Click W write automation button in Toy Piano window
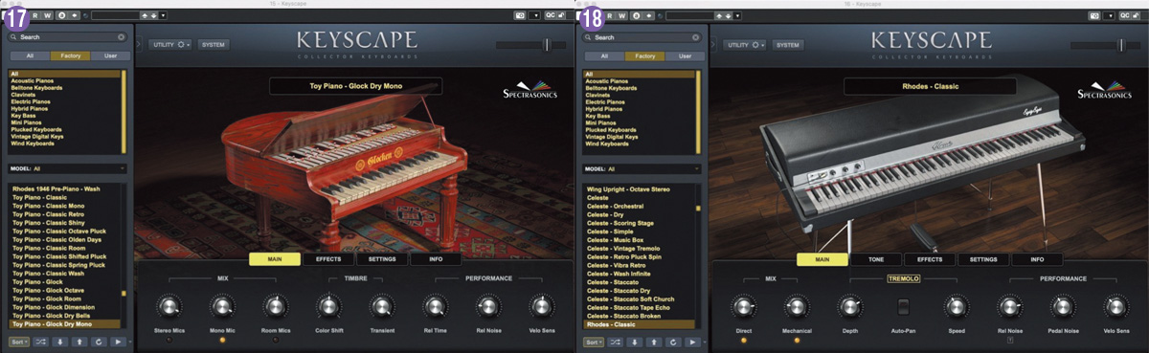1149x353 pixels. pos(47,15)
